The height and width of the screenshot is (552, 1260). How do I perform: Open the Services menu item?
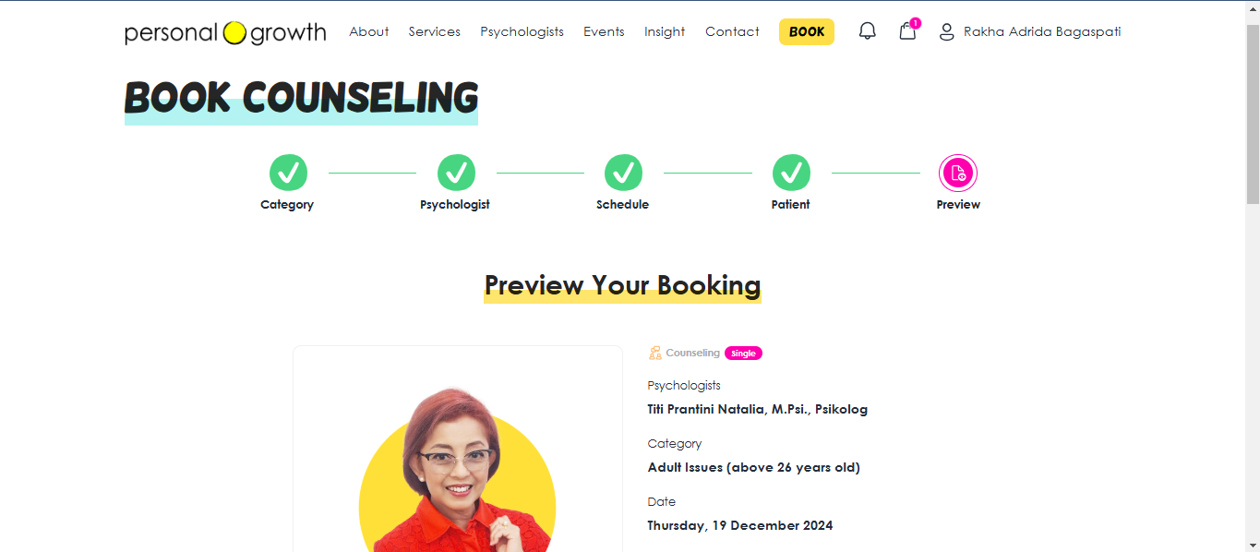pyautogui.click(x=435, y=31)
